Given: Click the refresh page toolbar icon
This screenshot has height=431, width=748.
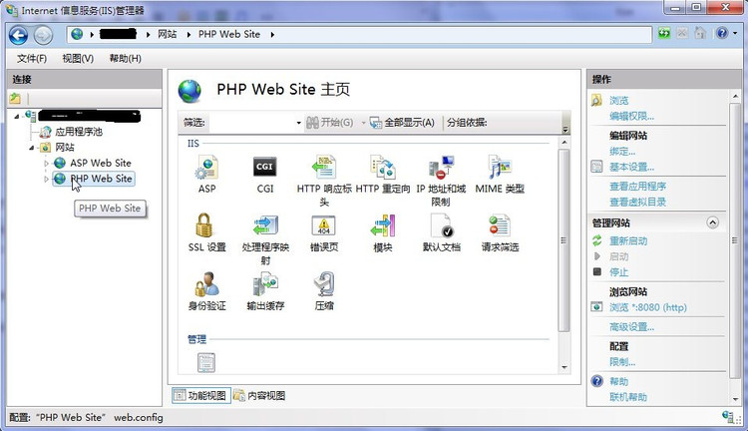Looking at the screenshot, I should point(664,33).
